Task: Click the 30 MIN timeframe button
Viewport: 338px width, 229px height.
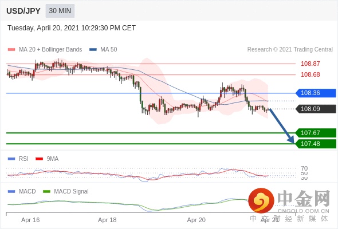Action: point(60,11)
